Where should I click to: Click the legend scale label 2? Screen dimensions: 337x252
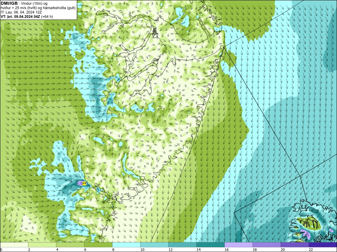29,250
